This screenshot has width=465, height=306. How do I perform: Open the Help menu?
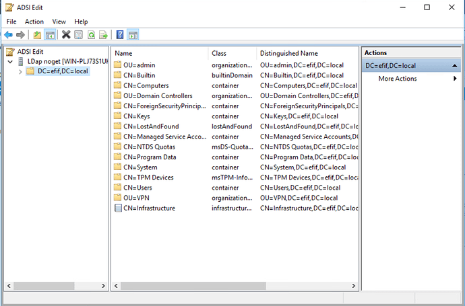pos(81,22)
